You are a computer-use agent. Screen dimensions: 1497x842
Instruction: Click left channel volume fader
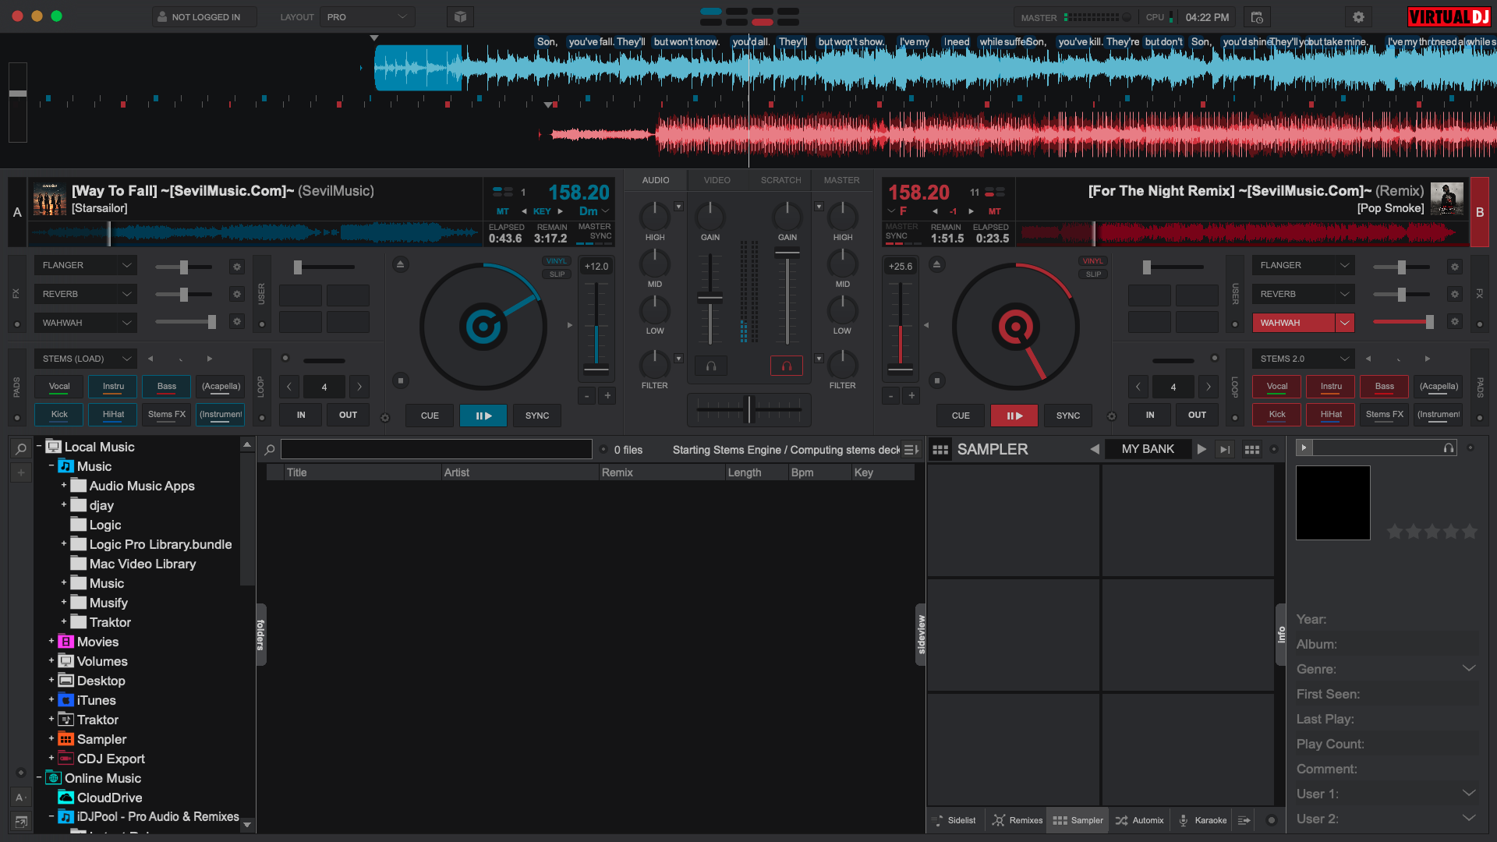[x=710, y=298]
